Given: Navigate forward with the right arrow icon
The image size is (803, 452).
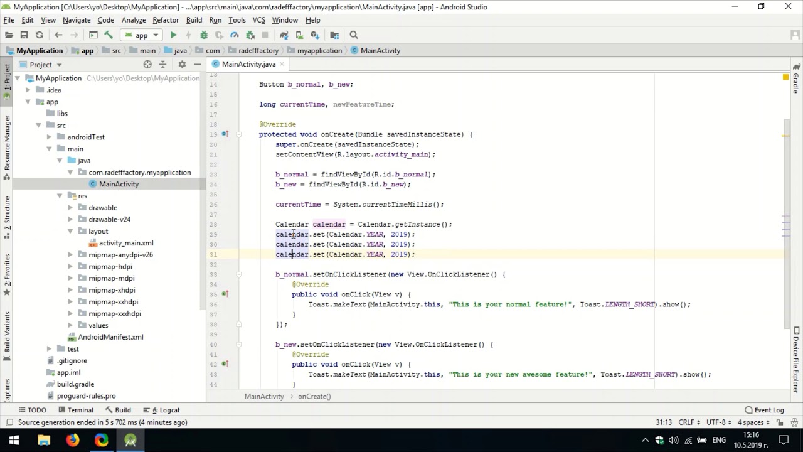Looking at the screenshot, I should click(x=74, y=35).
